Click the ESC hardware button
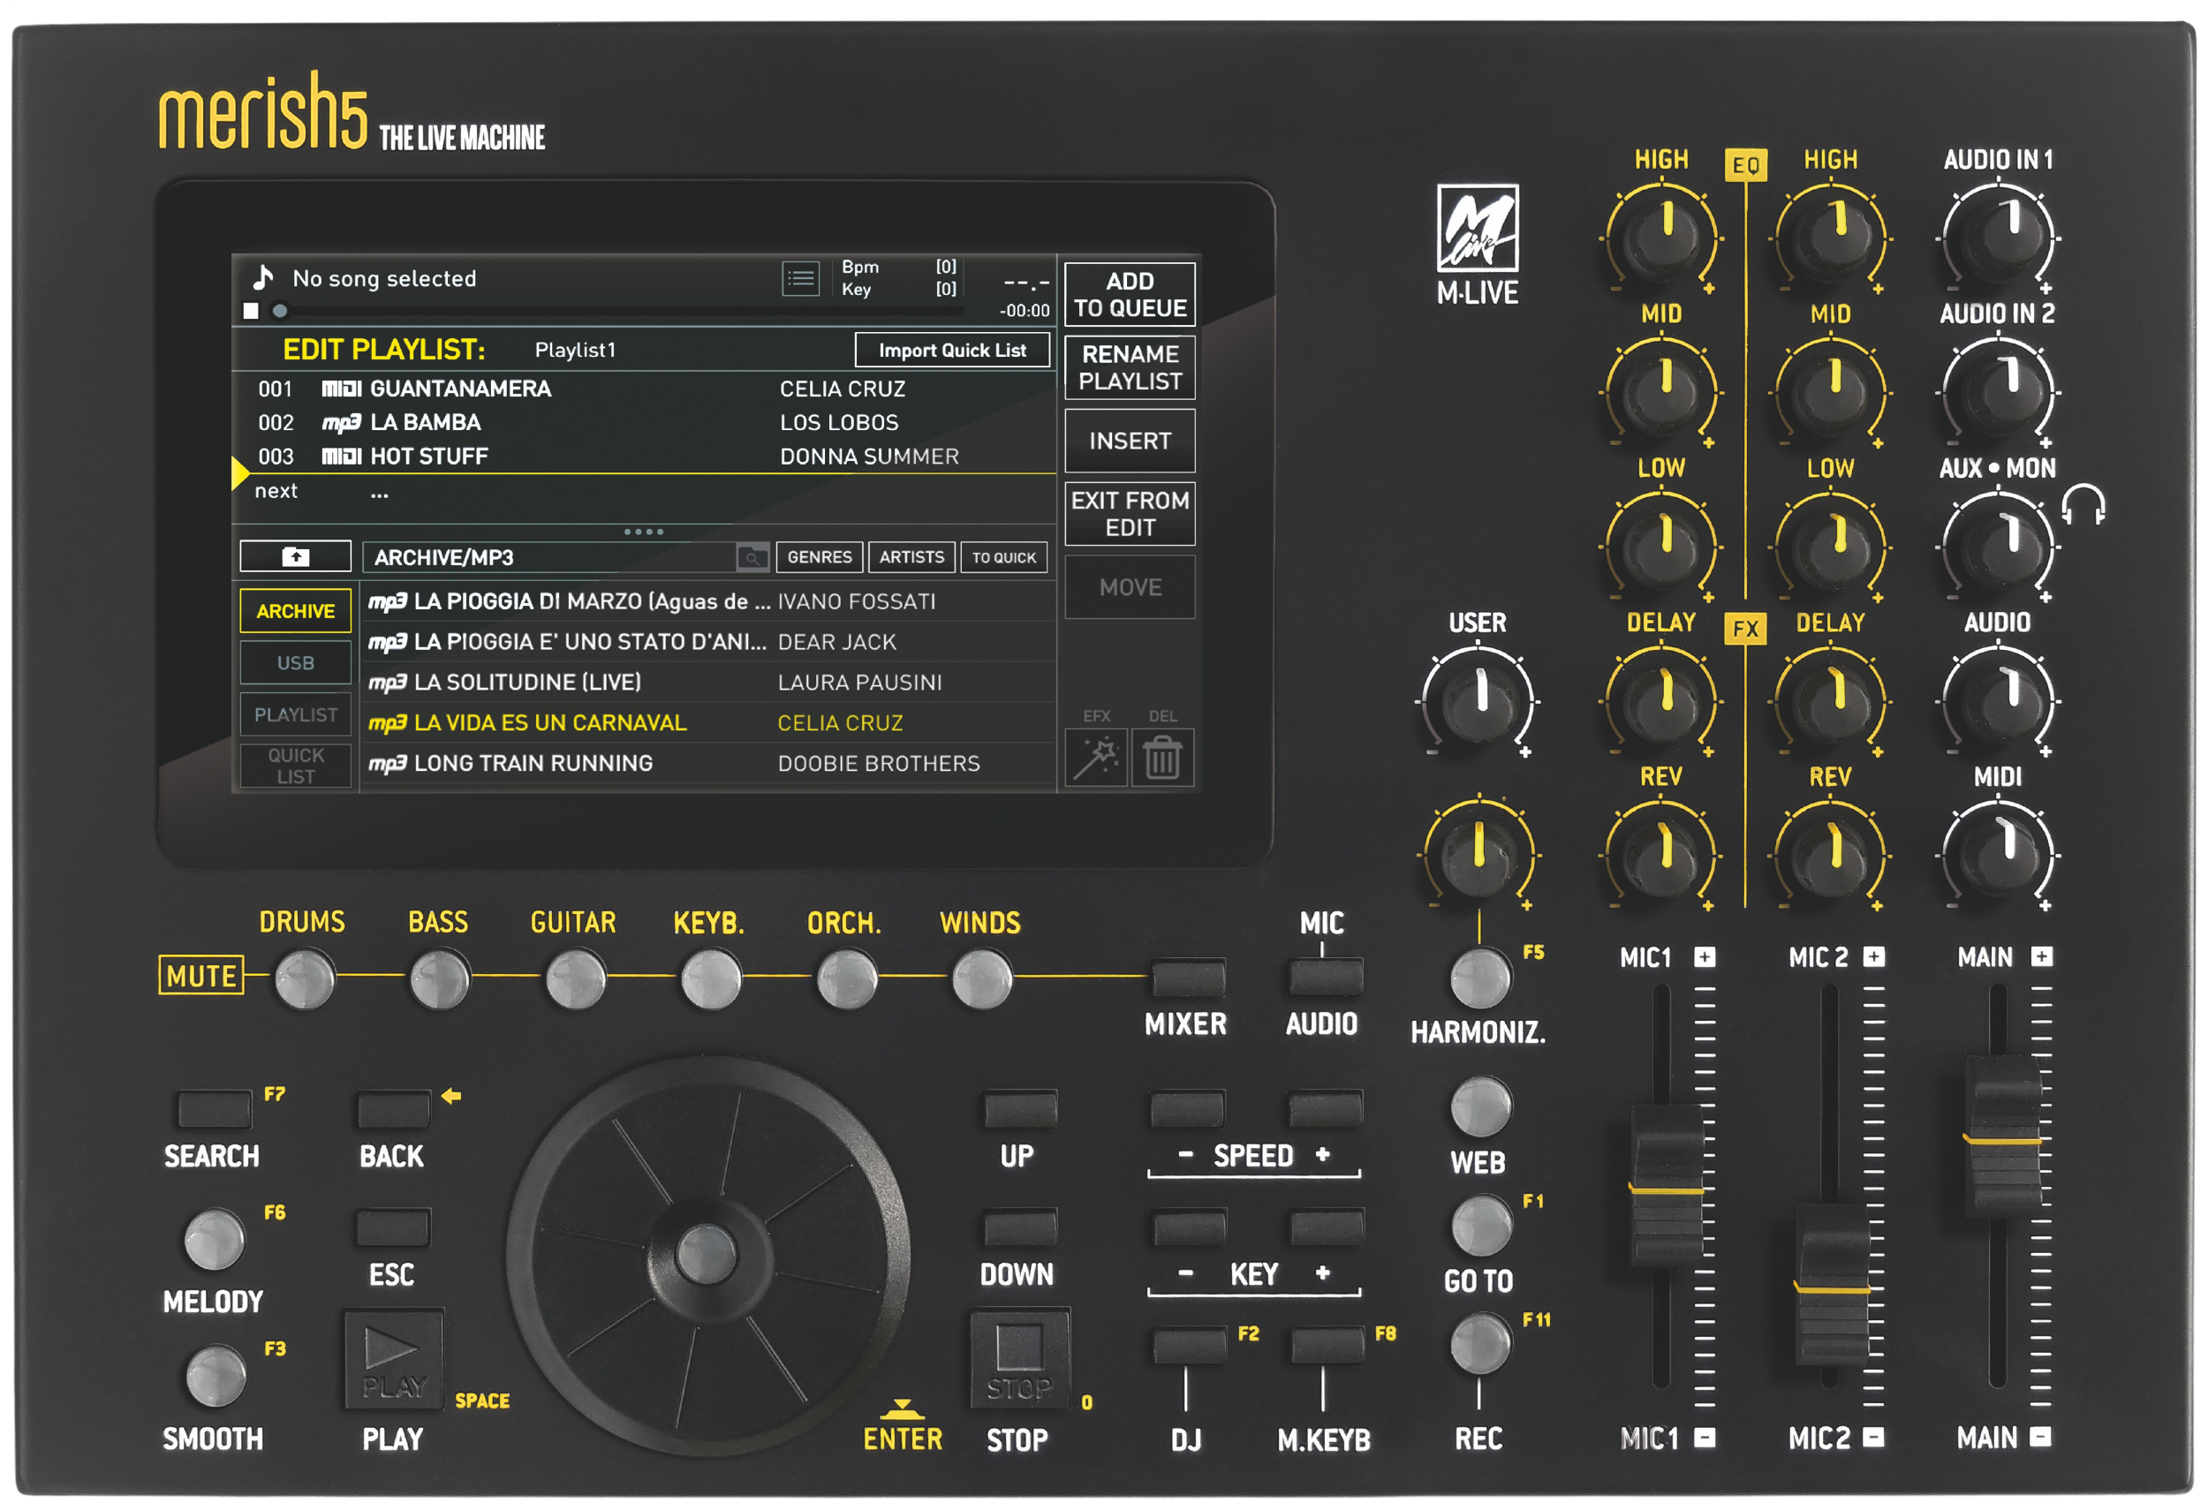Viewport: 2208px width, 1510px height. point(393,1228)
